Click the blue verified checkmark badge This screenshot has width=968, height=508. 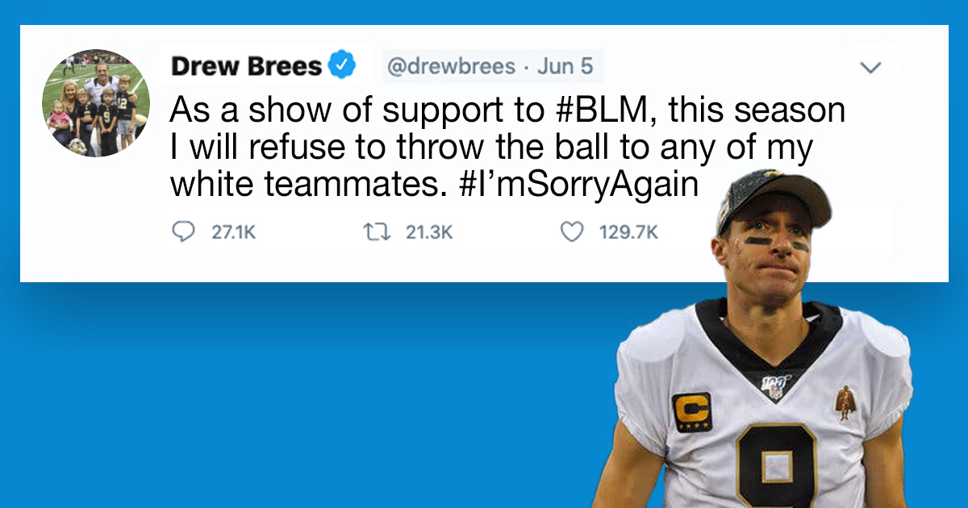(x=344, y=65)
